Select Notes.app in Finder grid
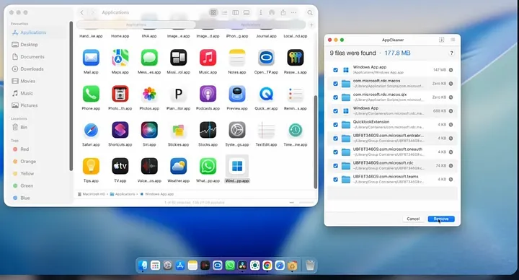 tap(237, 58)
